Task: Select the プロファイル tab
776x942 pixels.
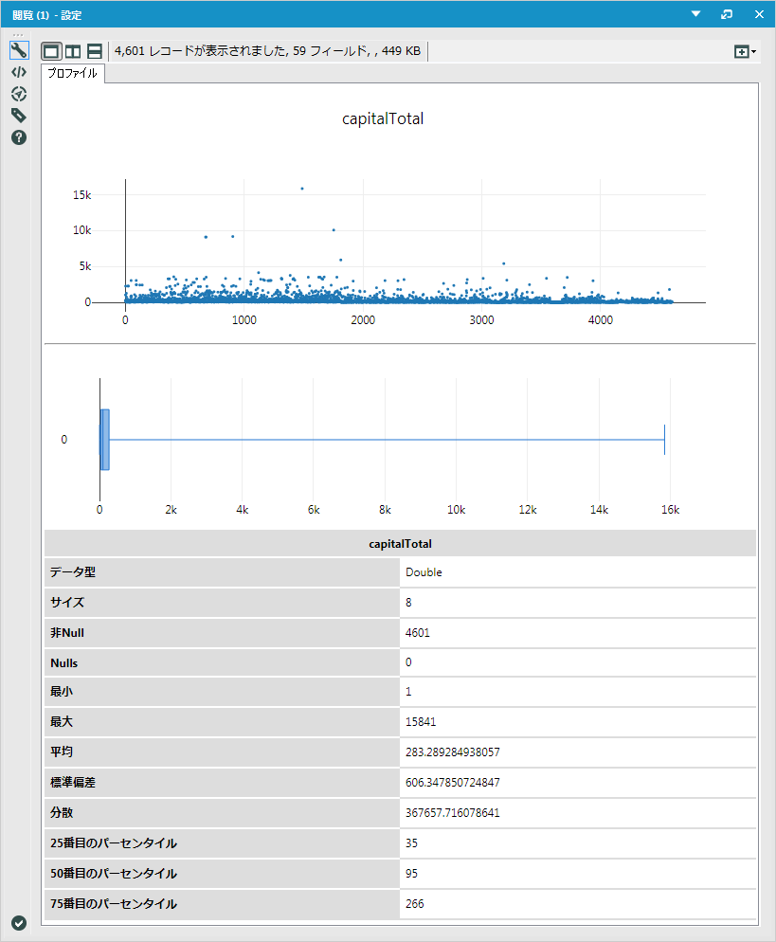Action: pyautogui.click(x=72, y=73)
